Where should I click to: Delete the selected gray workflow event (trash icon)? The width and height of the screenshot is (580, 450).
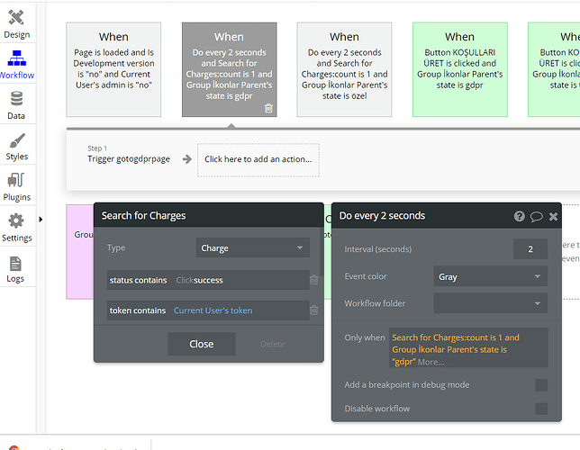point(268,108)
